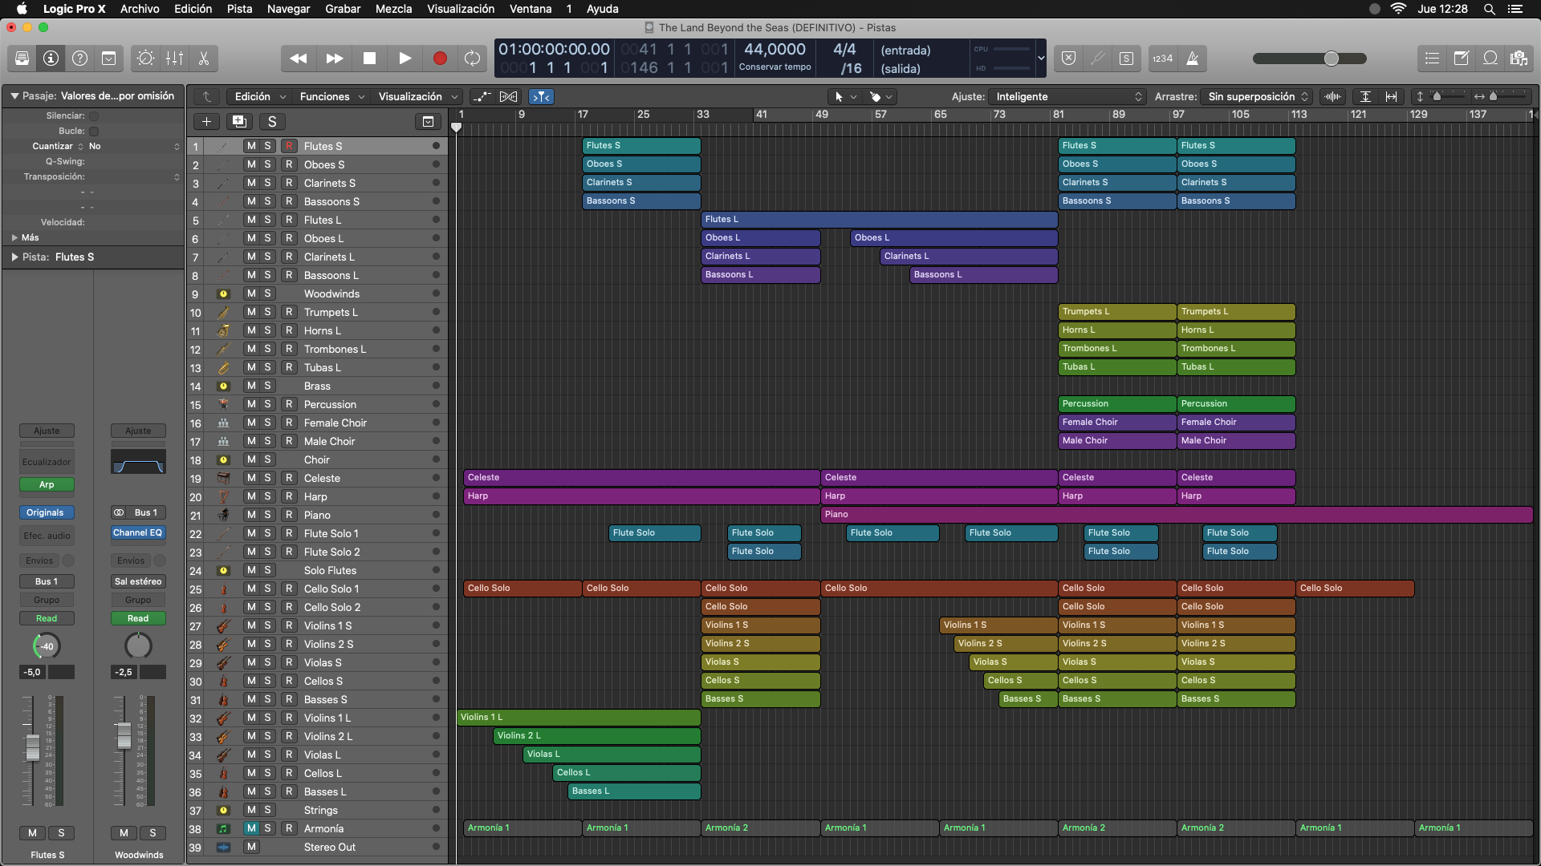
Task: Click the Channel EQ plugin slot
Action: point(137,532)
